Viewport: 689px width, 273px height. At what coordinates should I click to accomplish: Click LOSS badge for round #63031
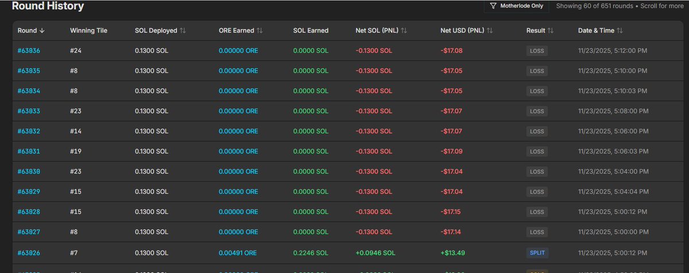tap(537, 151)
